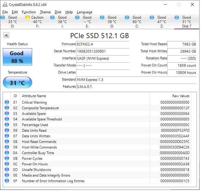
Task: Minimize the CrystalDiskInfo window
Action: [x=165, y=5]
